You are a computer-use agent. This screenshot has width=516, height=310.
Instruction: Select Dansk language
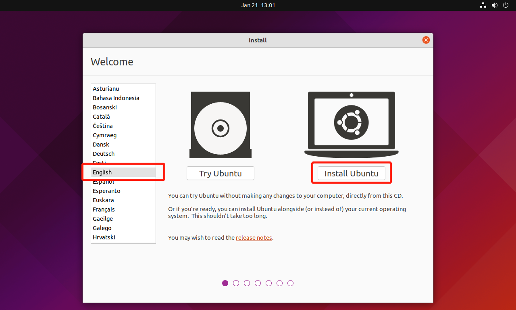tap(123, 145)
